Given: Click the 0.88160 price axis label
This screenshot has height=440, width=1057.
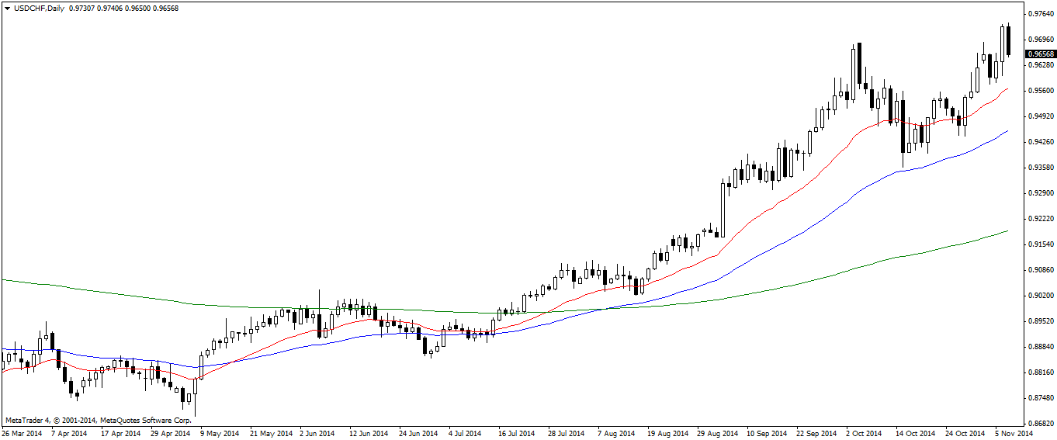Looking at the screenshot, I should (1041, 372).
